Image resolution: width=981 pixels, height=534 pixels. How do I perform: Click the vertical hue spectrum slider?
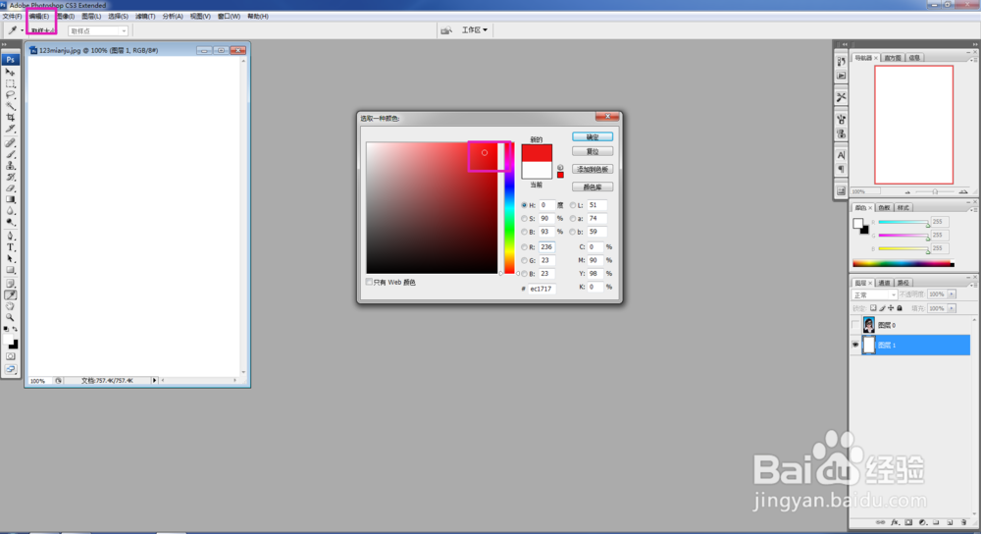point(510,208)
